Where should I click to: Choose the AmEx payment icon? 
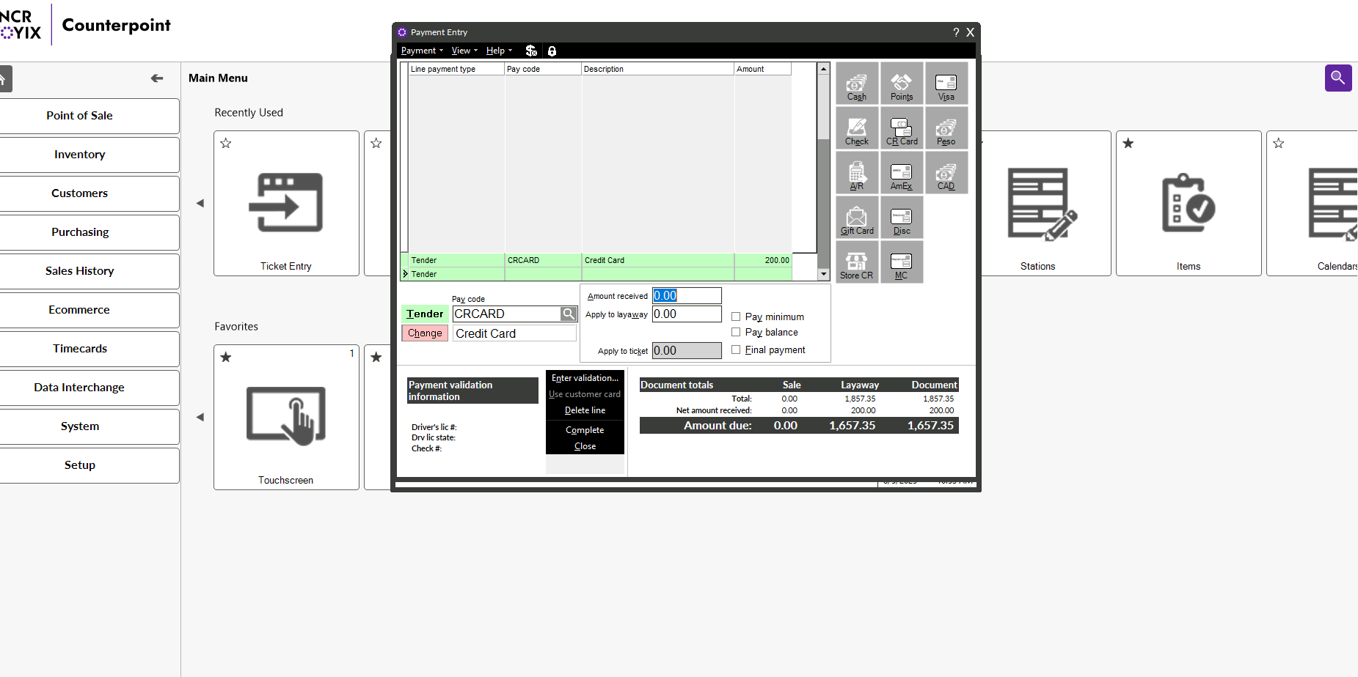point(902,173)
